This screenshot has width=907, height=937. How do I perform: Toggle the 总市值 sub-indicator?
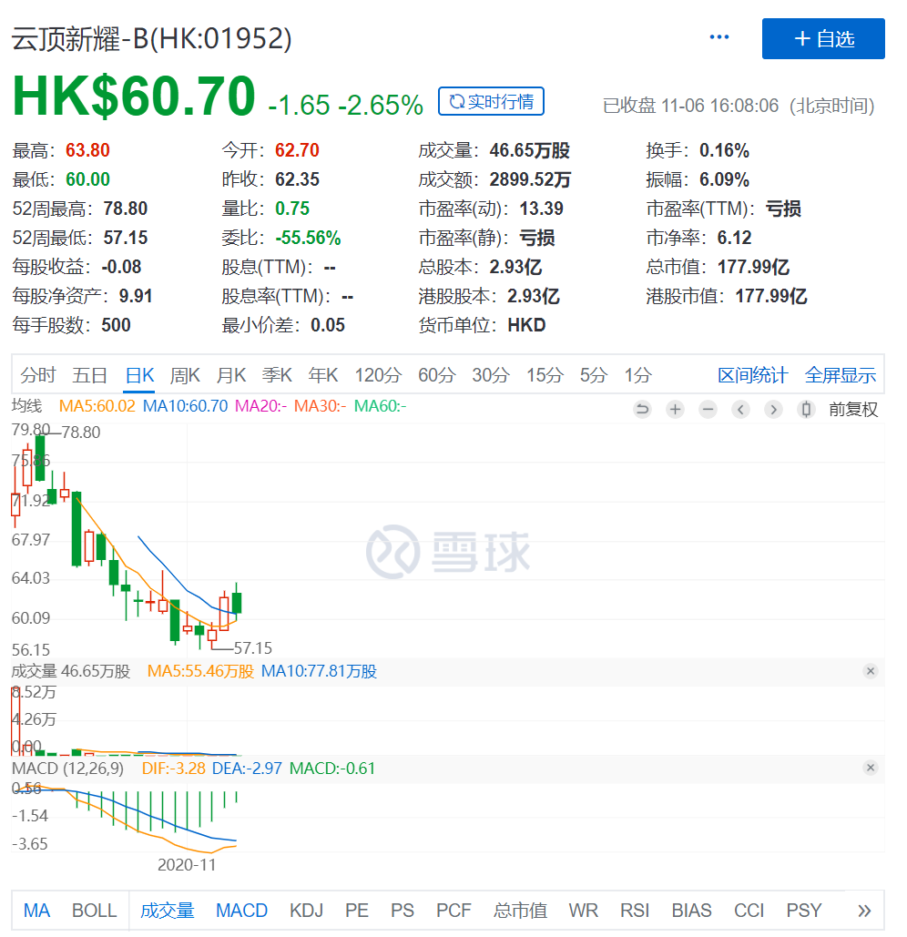(520, 910)
